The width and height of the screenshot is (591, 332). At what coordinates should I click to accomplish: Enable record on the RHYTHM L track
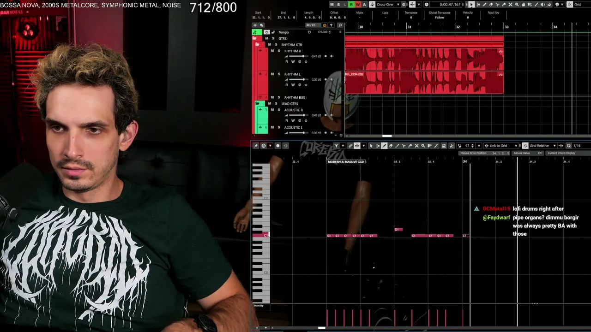pos(326,79)
